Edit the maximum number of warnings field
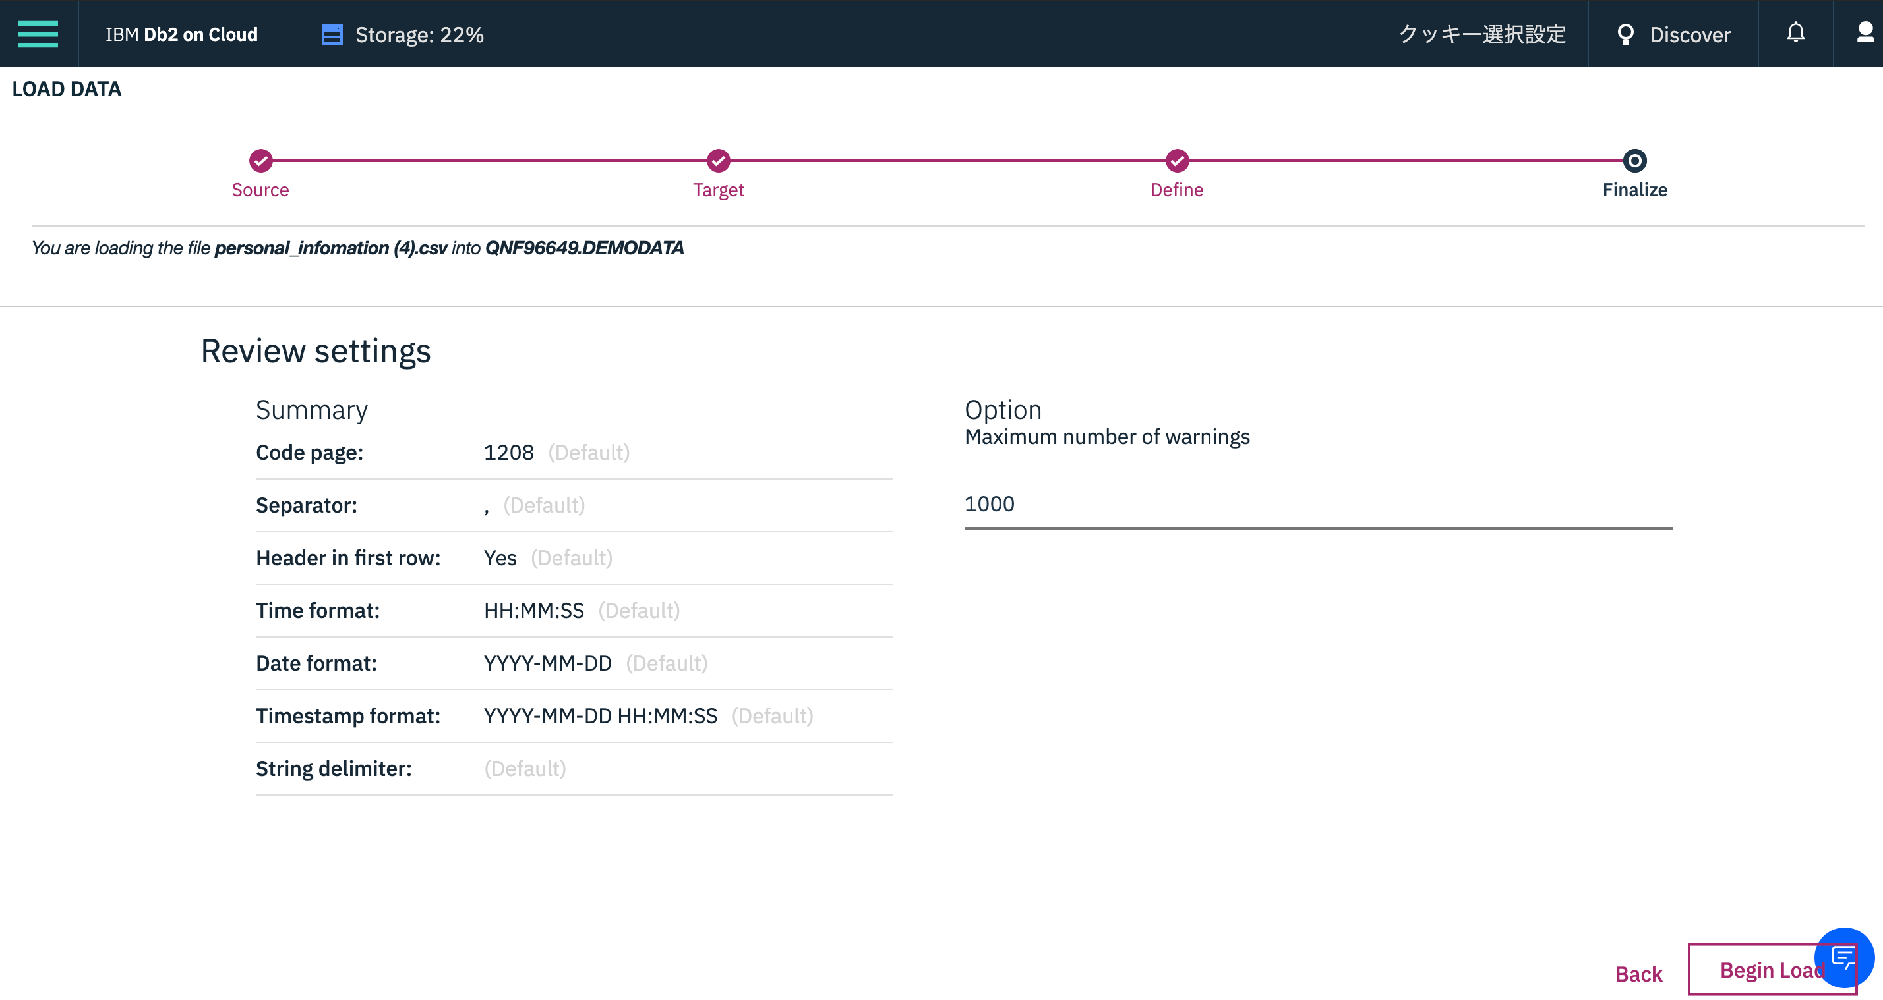Image resolution: width=1883 pixels, height=1000 pixels. (x=1318, y=504)
